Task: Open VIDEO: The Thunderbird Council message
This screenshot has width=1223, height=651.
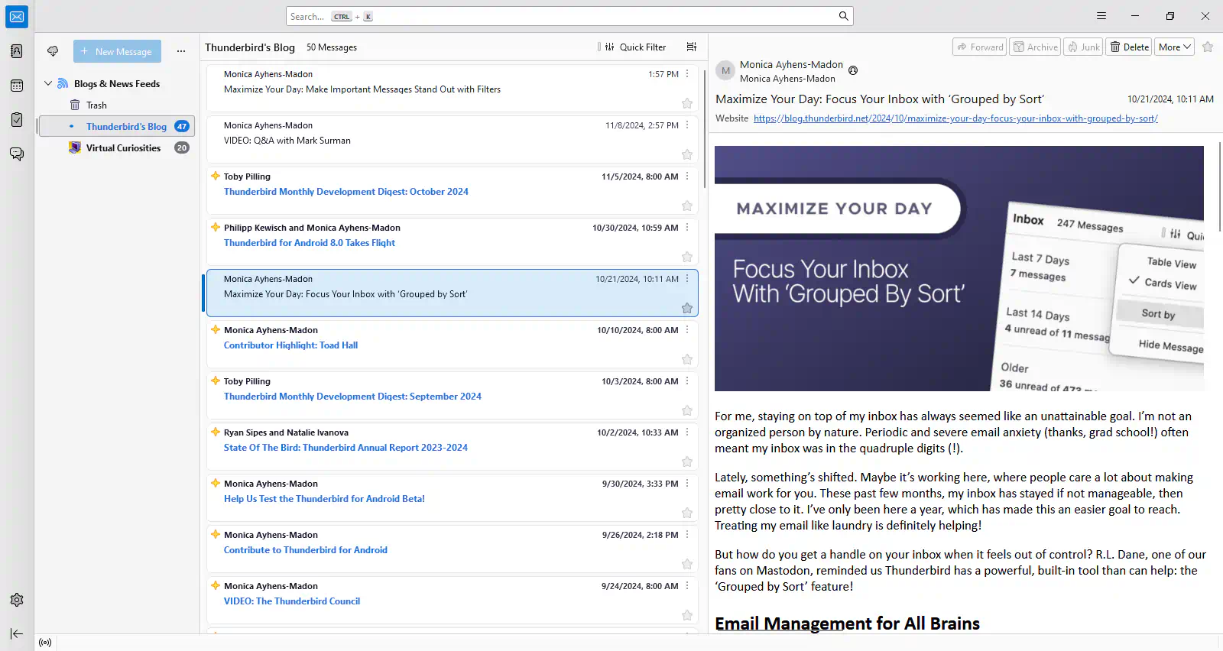Action: click(x=453, y=601)
